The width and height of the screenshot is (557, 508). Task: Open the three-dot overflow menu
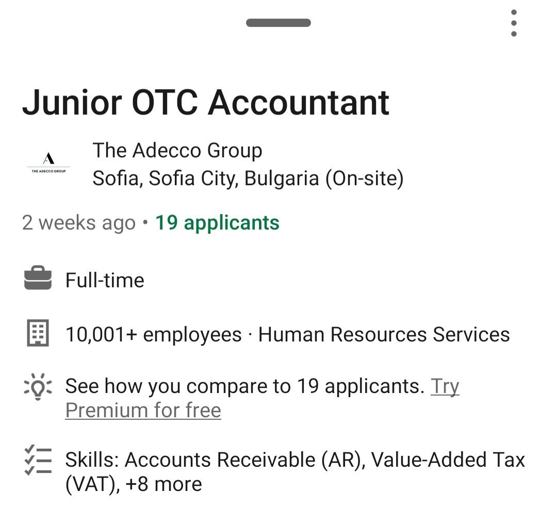pos(513,23)
